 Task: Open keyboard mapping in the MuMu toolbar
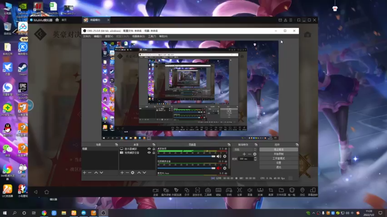tap(219, 190)
